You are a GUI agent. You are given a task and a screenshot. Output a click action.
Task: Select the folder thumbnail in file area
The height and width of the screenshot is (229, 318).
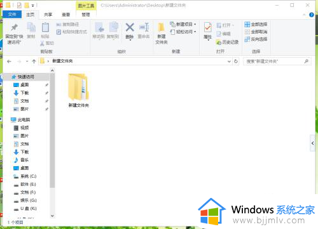click(78, 87)
